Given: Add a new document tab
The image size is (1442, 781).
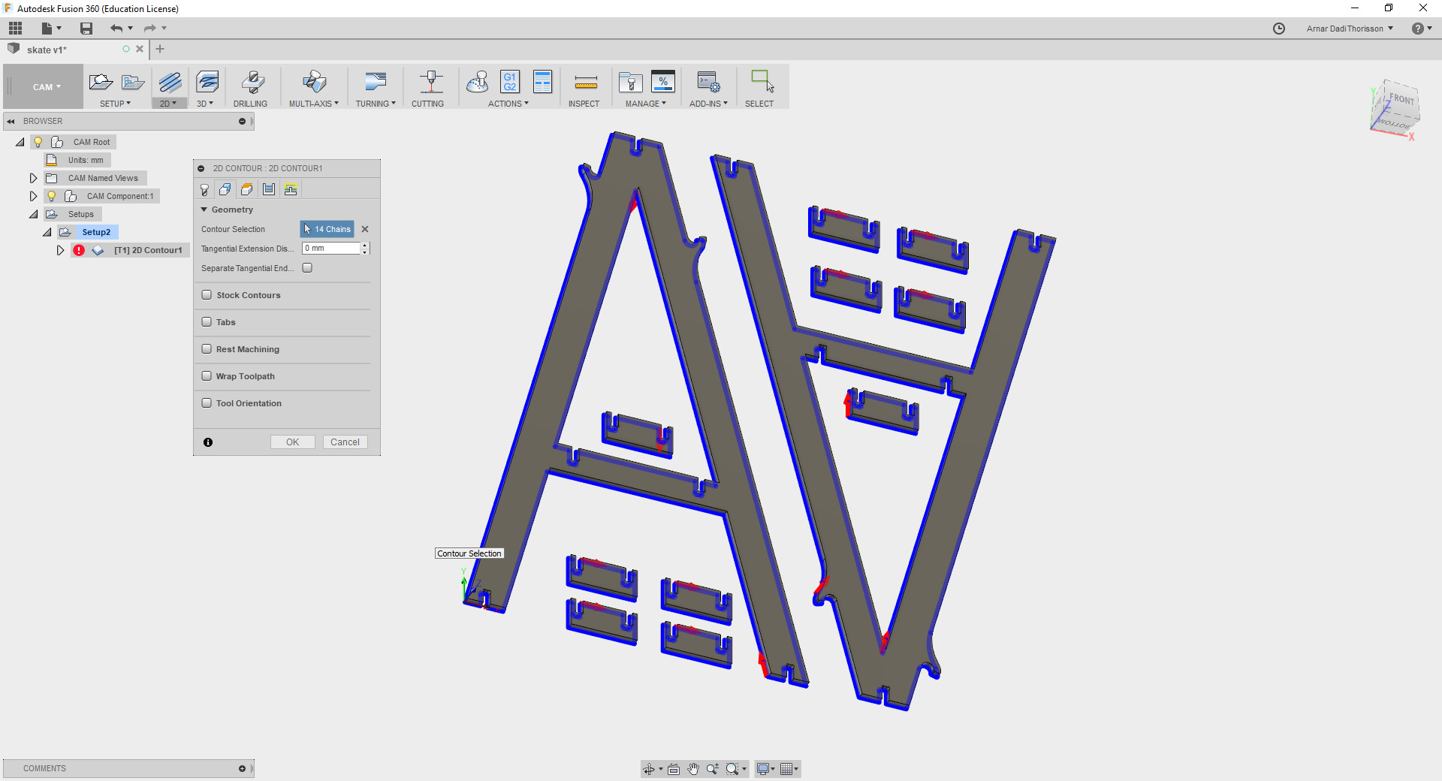Looking at the screenshot, I should tap(160, 50).
